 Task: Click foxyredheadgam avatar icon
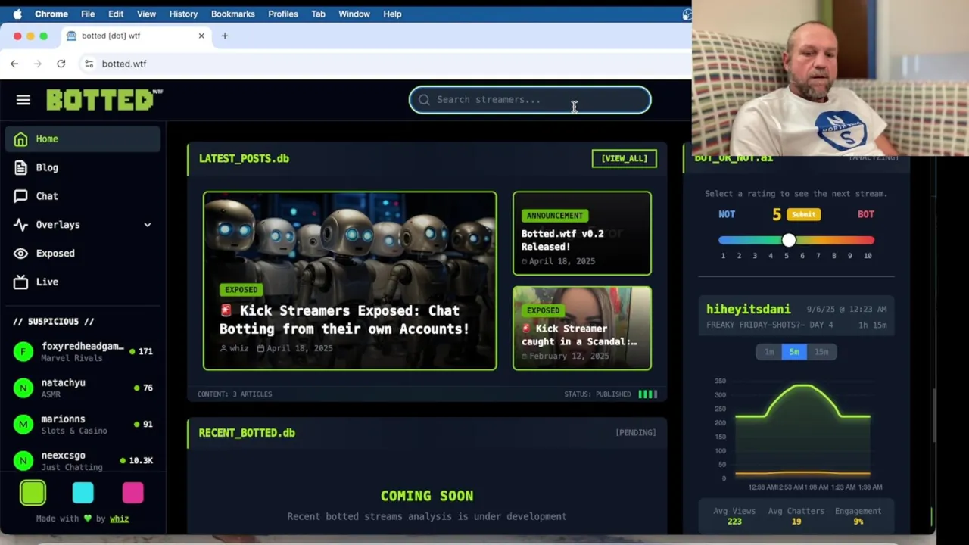click(x=23, y=351)
